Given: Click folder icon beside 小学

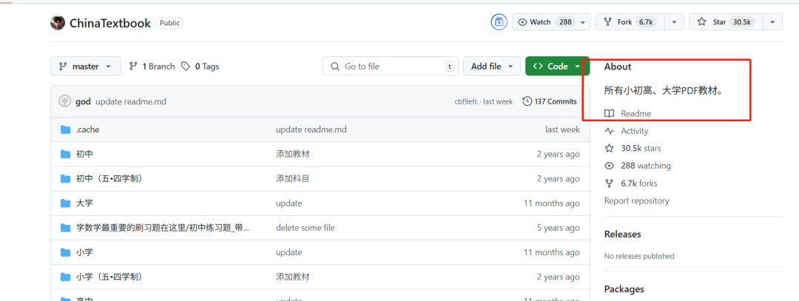Looking at the screenshot, I should click(x=65, y=252).
